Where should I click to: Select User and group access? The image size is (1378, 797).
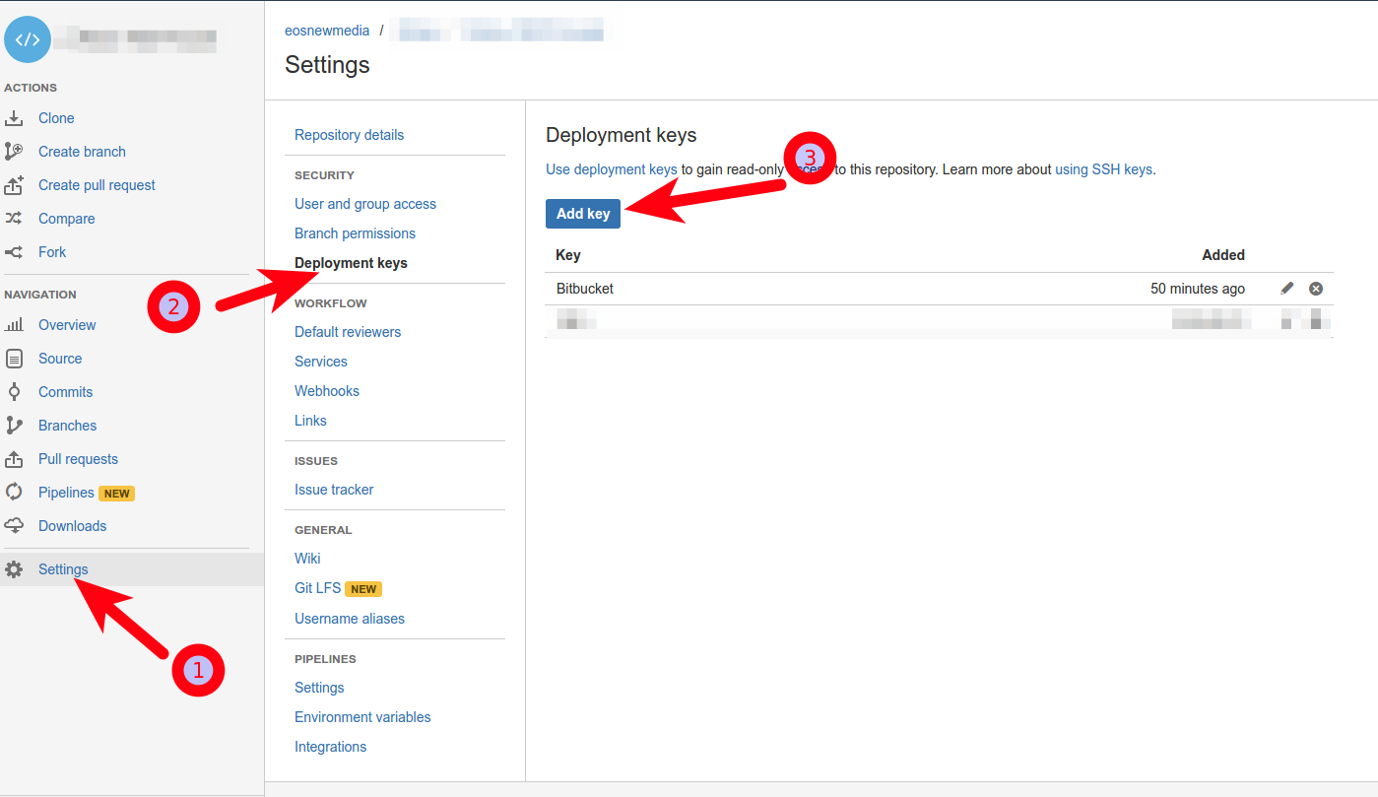365,204
